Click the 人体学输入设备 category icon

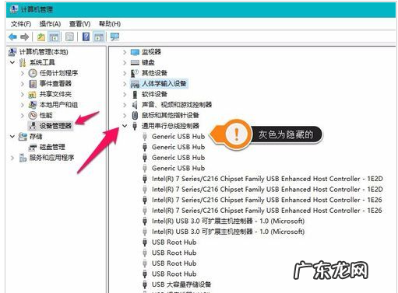[x=135, y=84]
